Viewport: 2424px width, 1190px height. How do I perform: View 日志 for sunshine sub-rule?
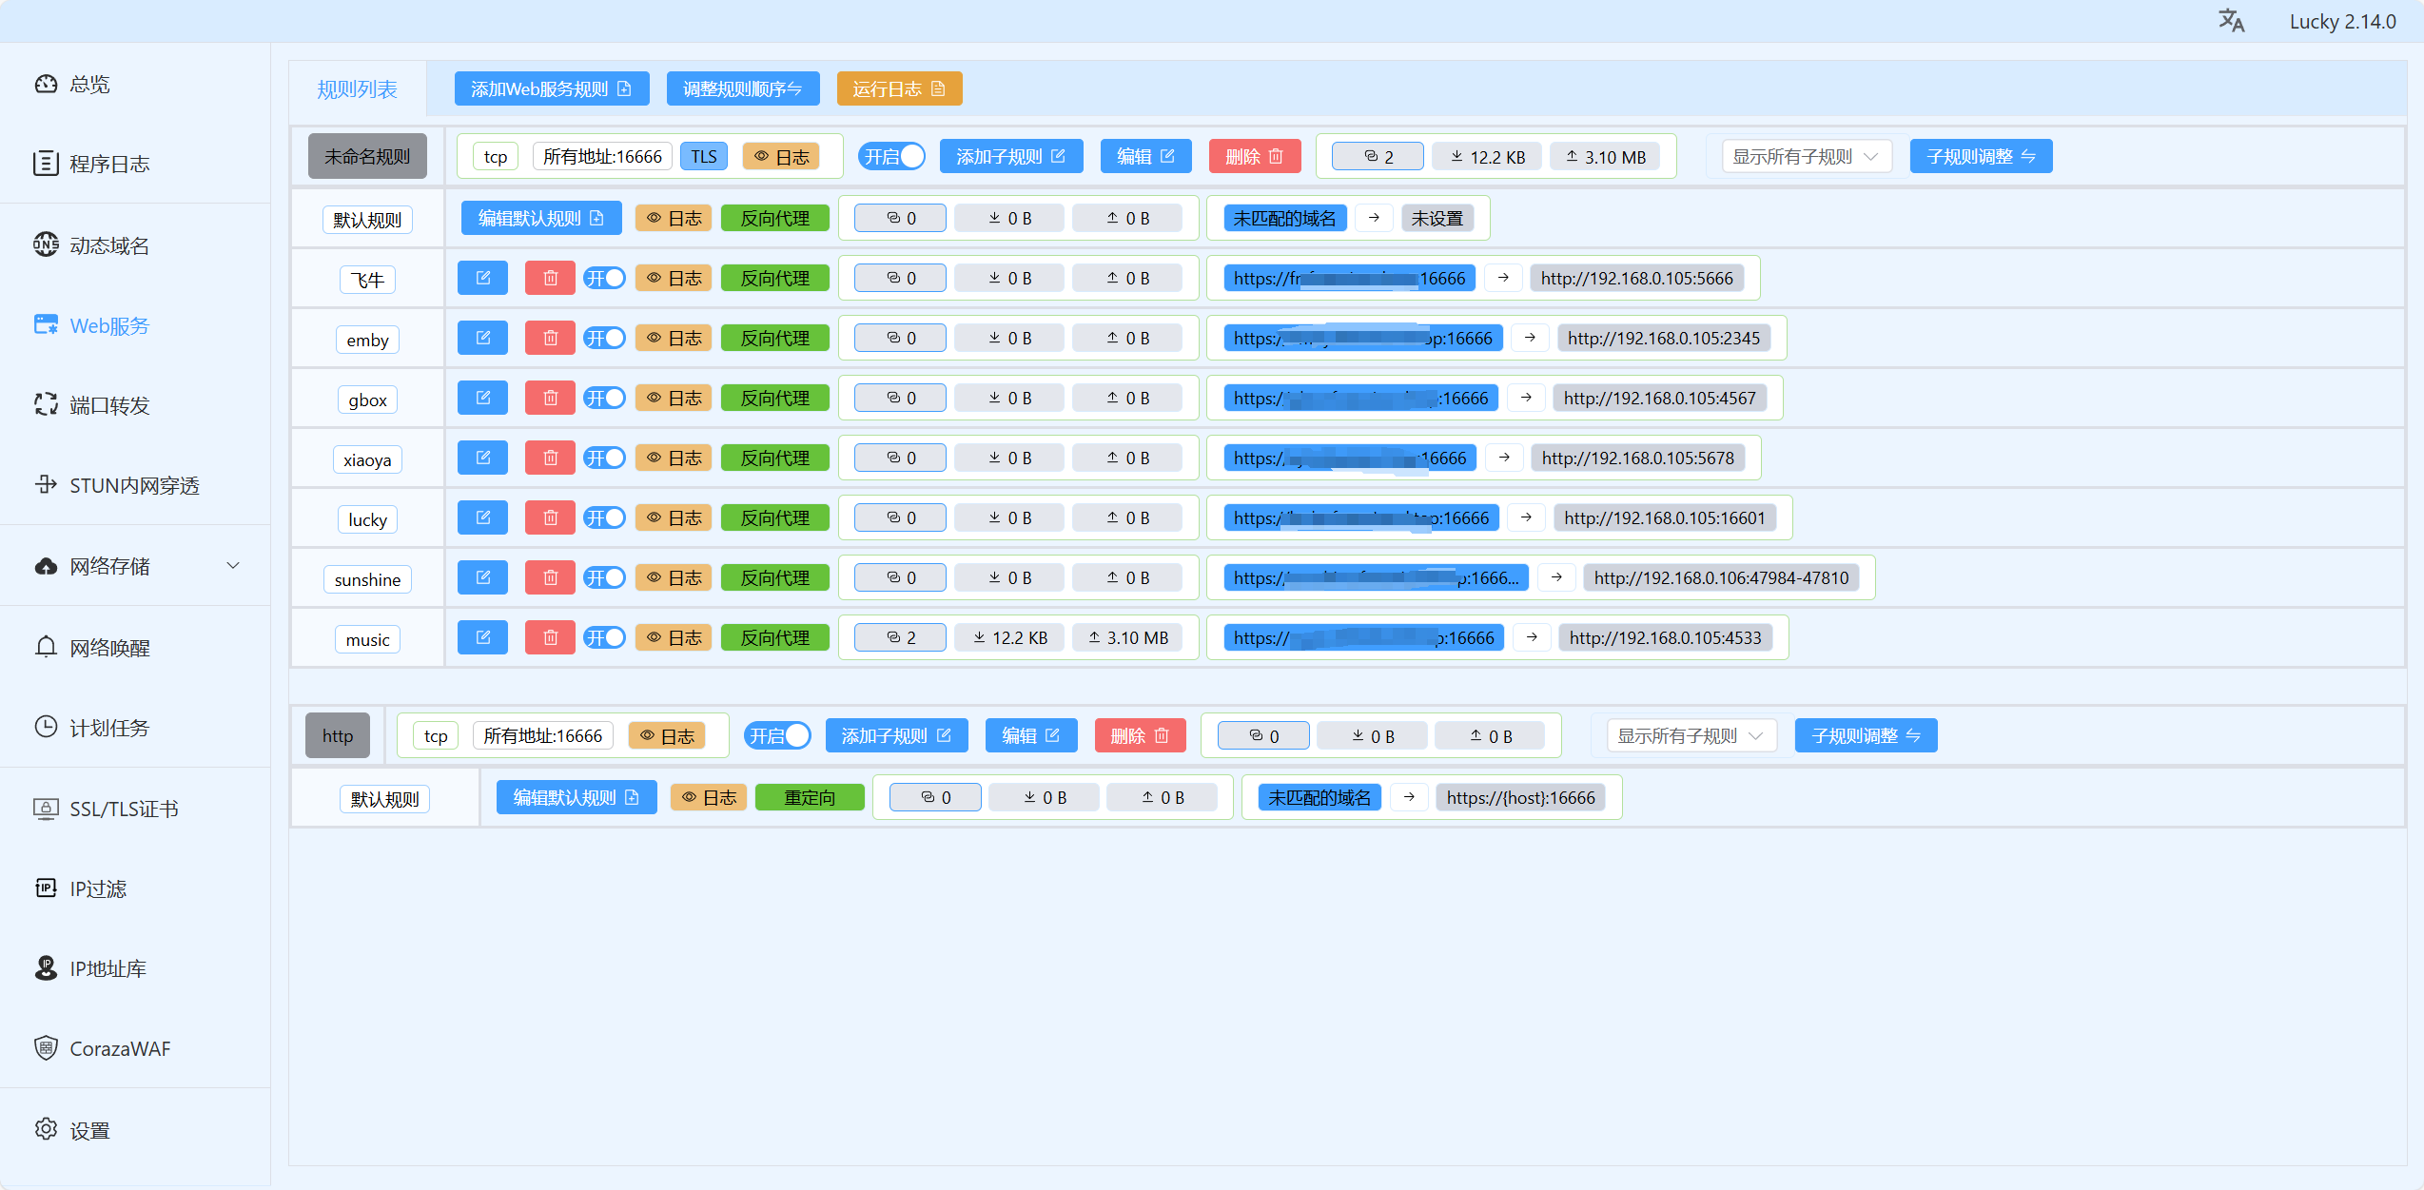pyautogui.click(x=674, y=577)
